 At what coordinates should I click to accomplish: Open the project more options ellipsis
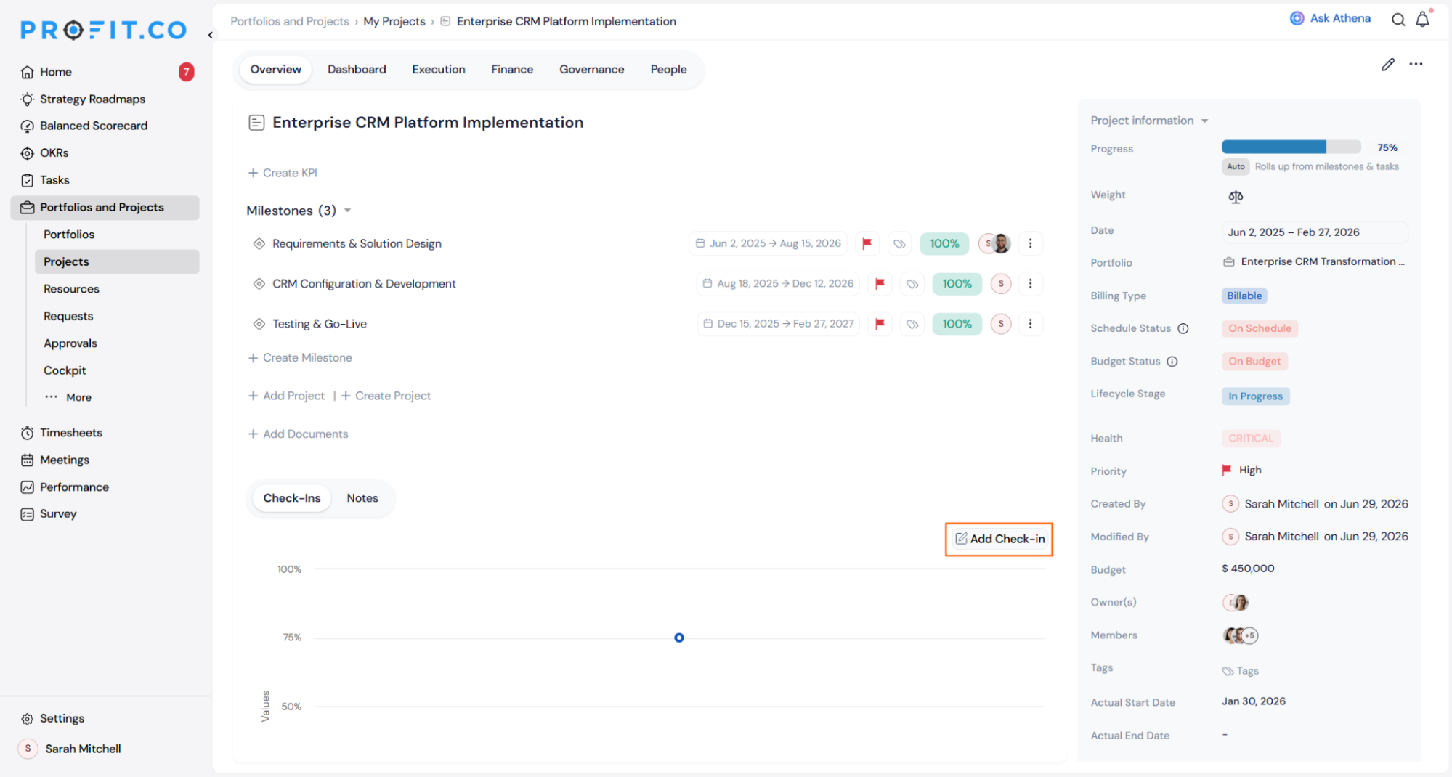1416,65
